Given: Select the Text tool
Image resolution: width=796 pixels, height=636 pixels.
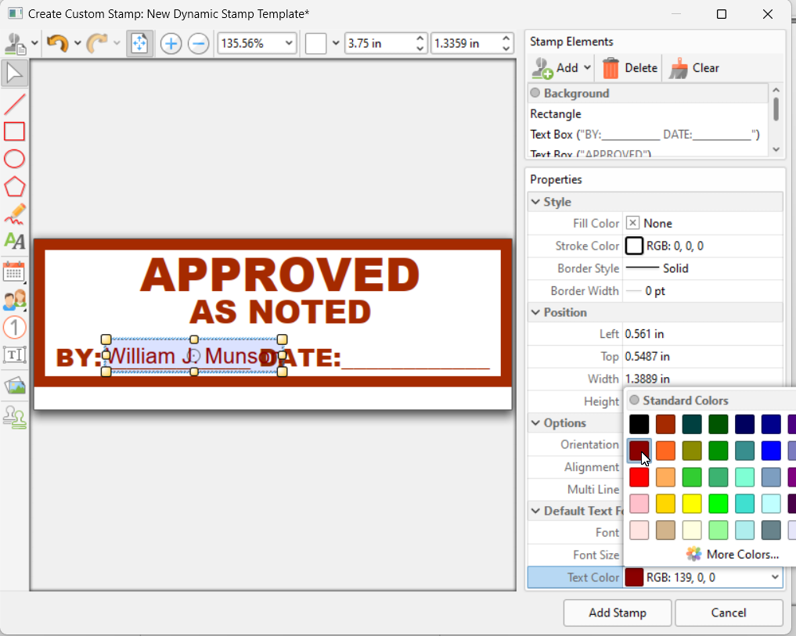Looking at the screenshot, I should coord(13,243).
